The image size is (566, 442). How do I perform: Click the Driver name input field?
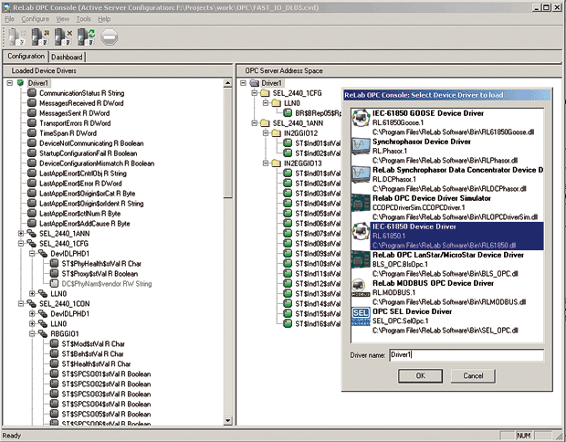pyautogui.click(x=466, y=355)
